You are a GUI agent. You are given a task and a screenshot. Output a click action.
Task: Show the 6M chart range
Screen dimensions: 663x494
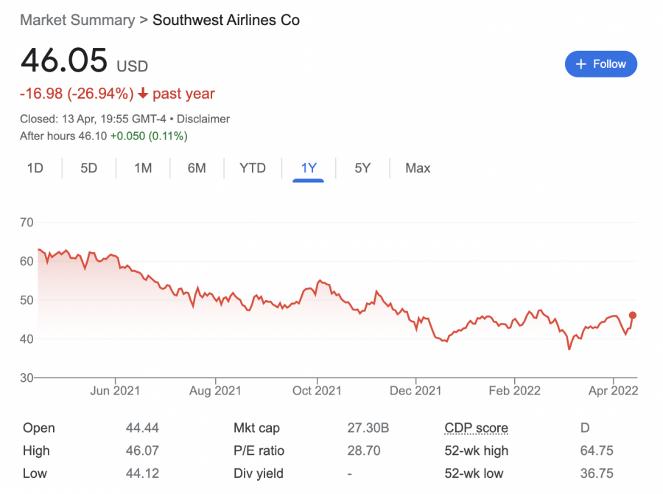coord(197,168)
